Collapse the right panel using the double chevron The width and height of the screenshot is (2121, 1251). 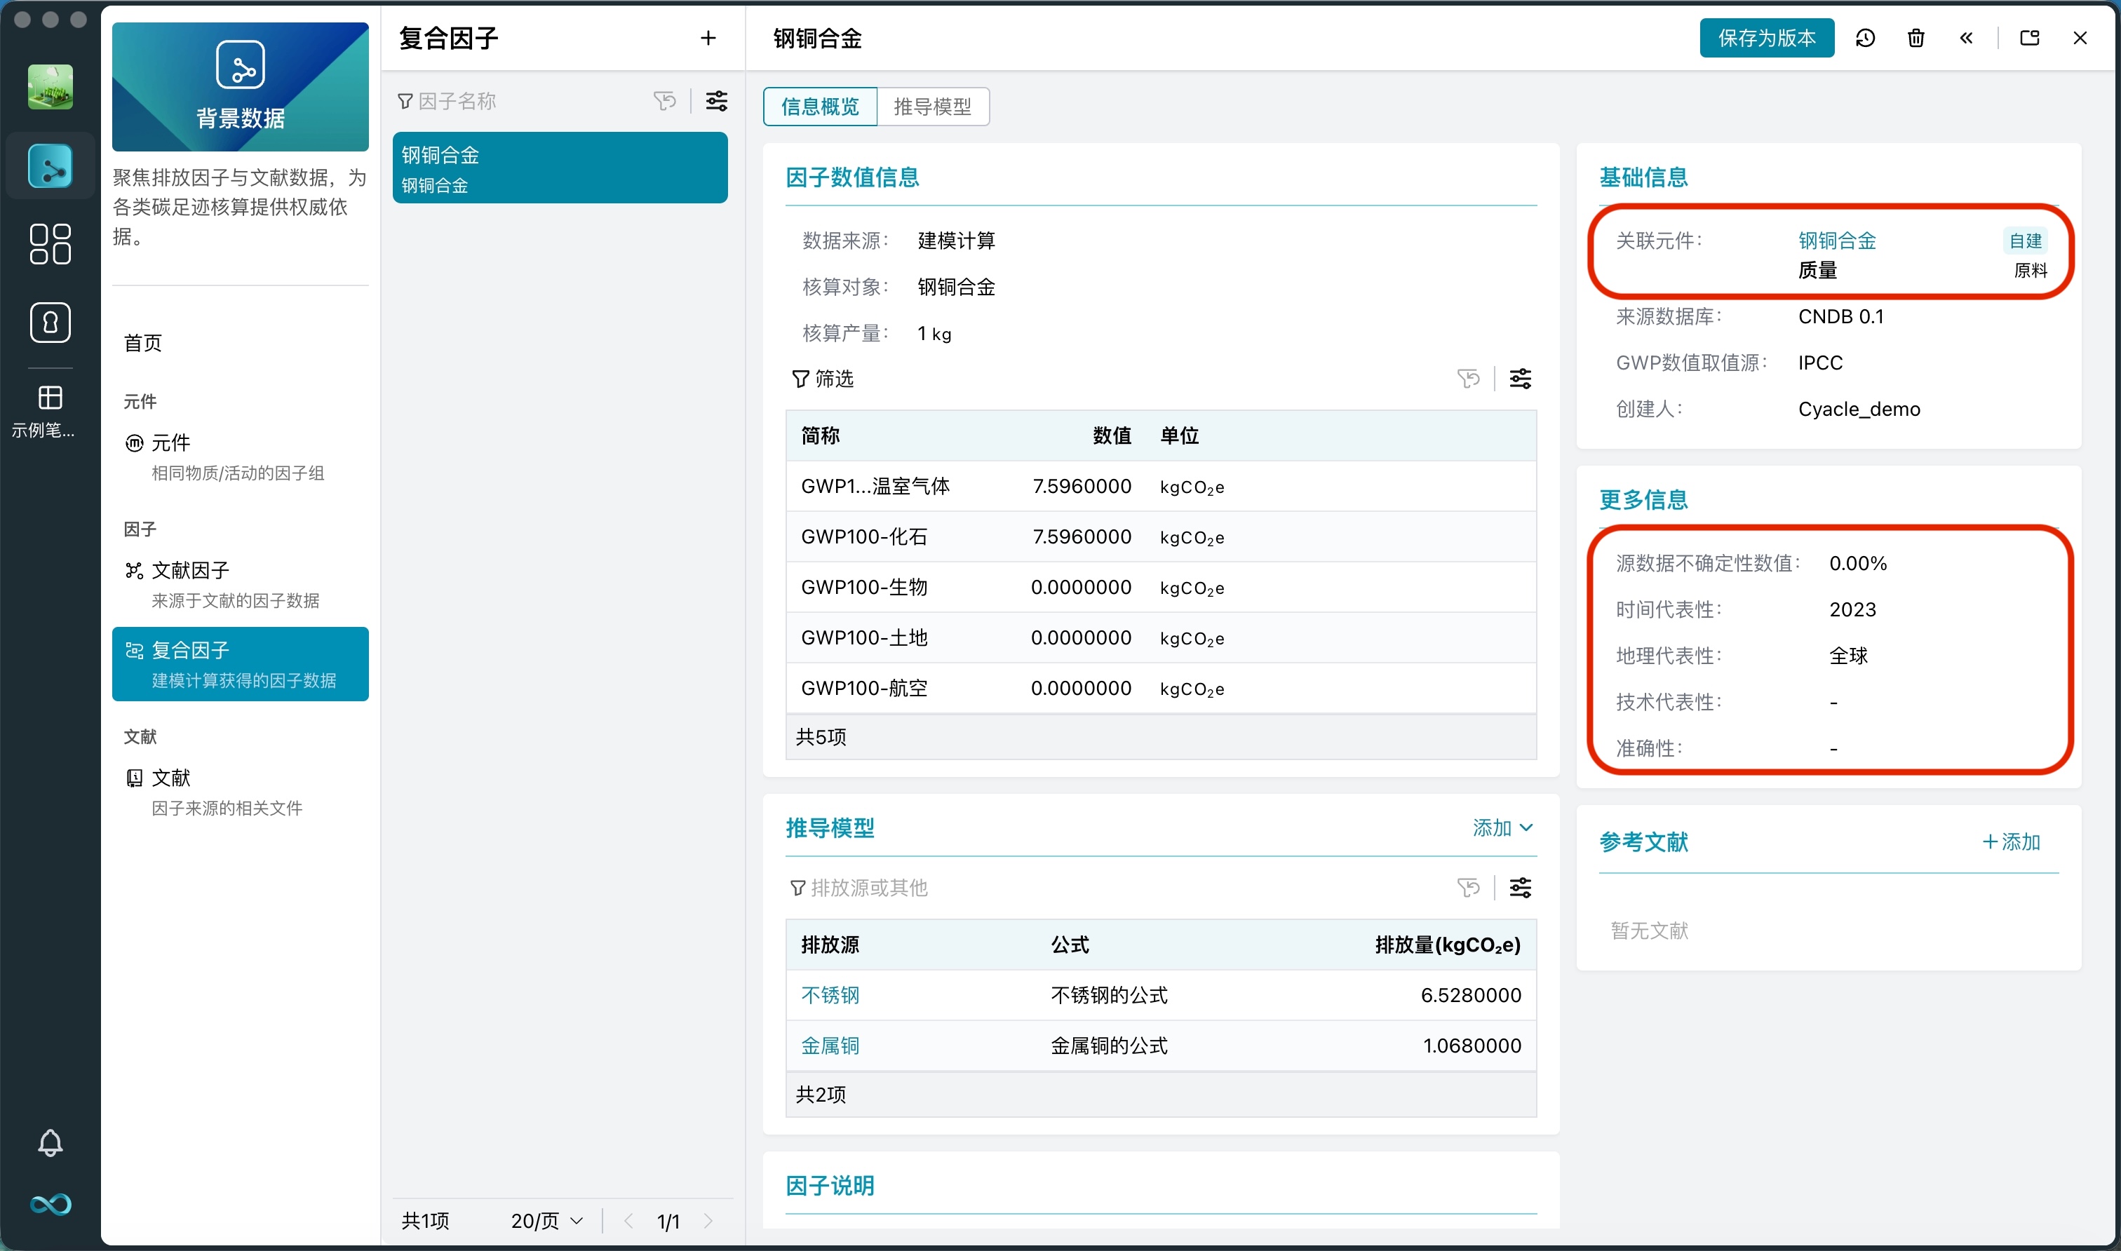pyautogui.click(x=1966, y=38)
